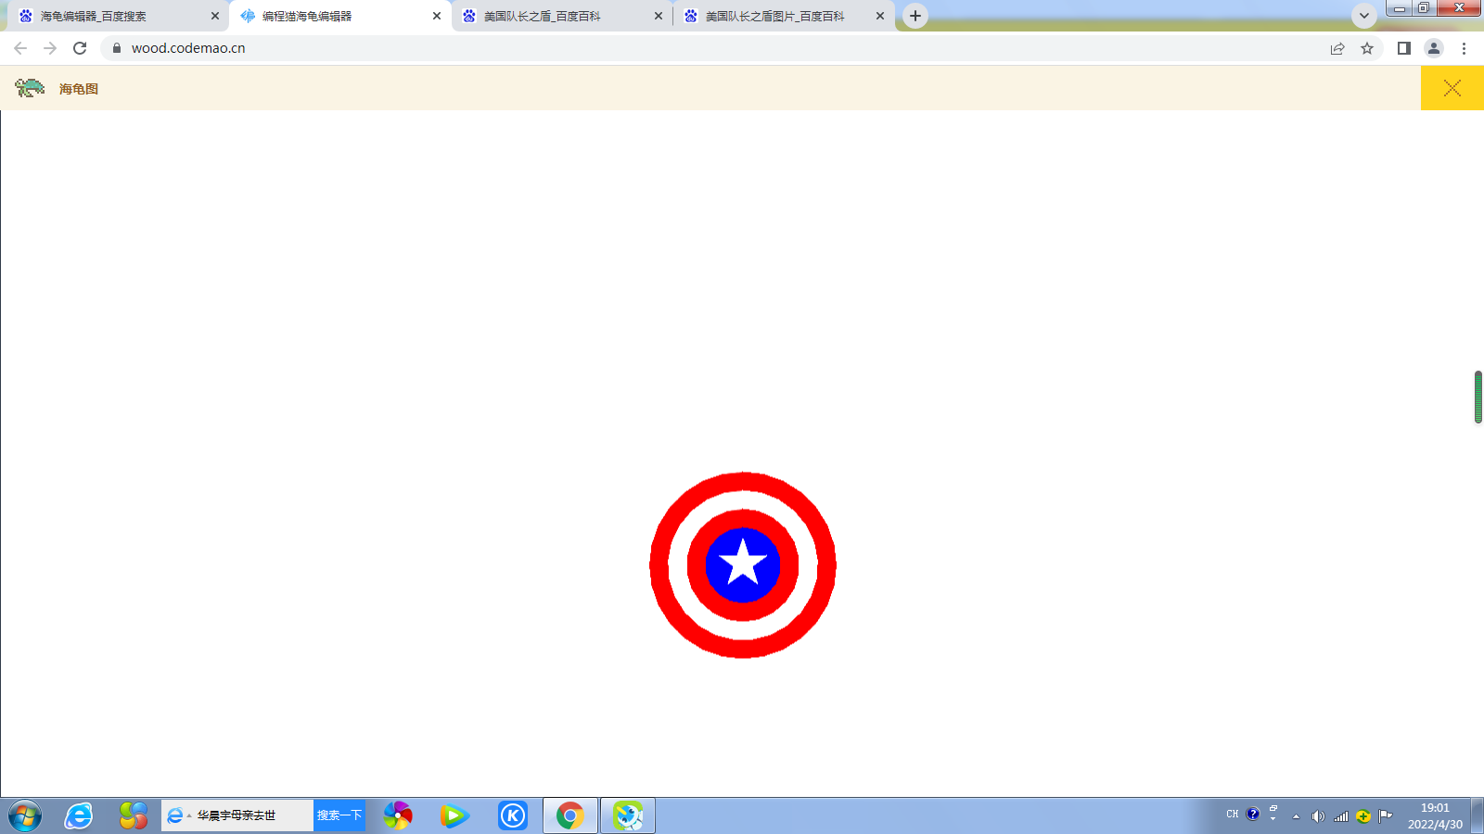Screen dimensions: 1484x834
Task: Switch to the 海龟编辑器_百度搜索 tab
Action: click(118, 16)
